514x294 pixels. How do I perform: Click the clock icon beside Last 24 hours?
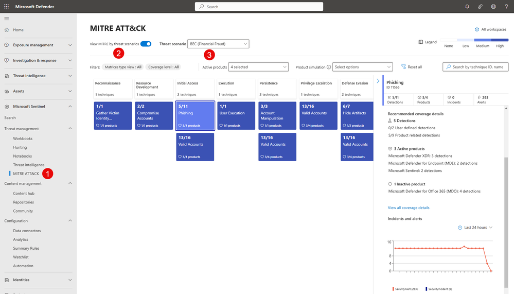point(460,228)
